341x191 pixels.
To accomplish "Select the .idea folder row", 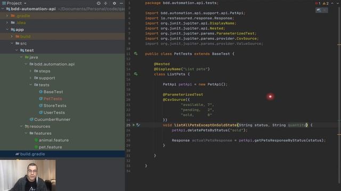I will pos(62,23).
